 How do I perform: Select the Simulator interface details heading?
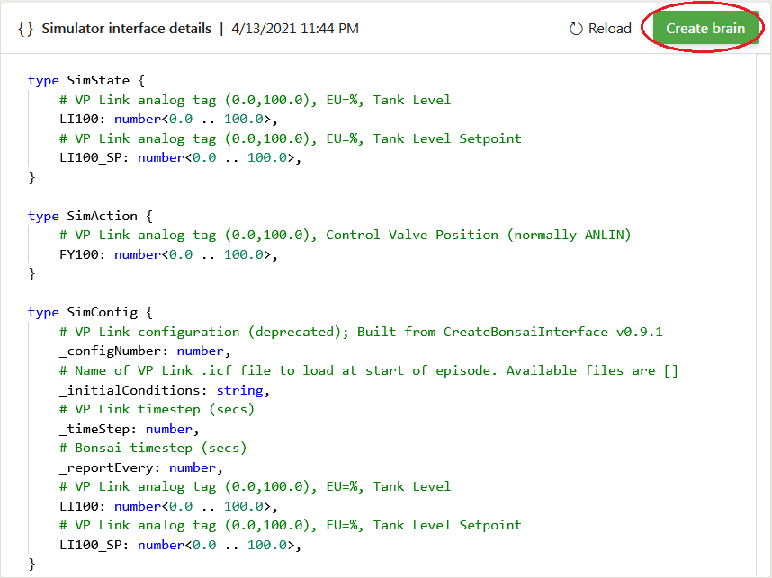(127, 29)
